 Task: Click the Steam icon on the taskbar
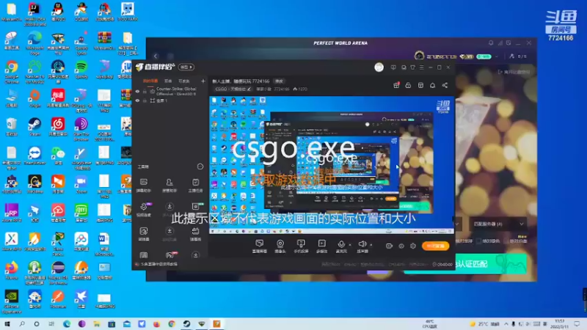(186, 323)
